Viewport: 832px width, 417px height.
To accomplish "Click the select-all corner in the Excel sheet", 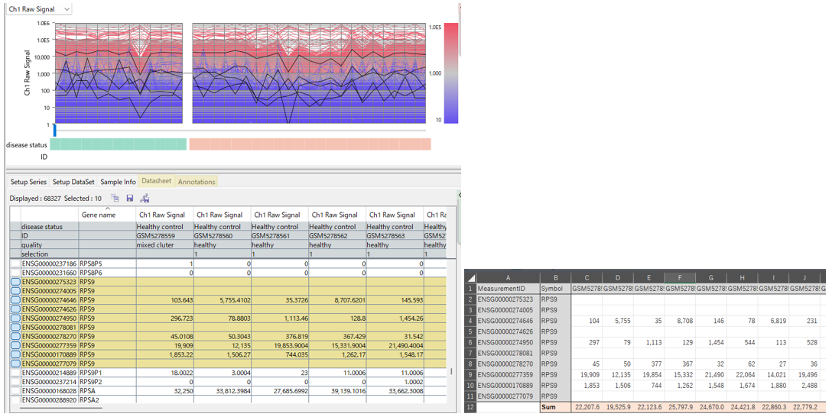I will pos(471,278).
